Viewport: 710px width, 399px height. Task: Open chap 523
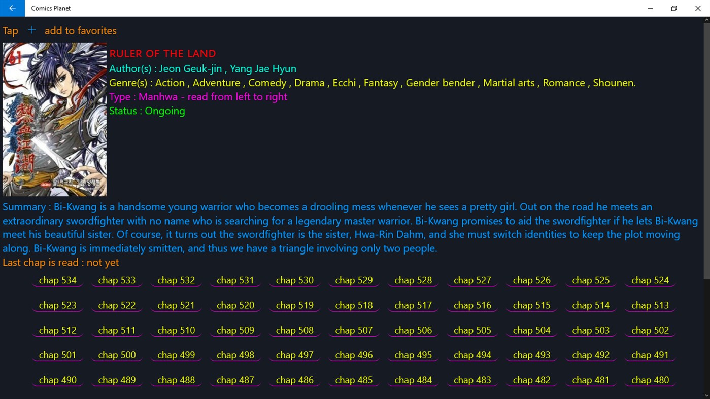(58, 305)
